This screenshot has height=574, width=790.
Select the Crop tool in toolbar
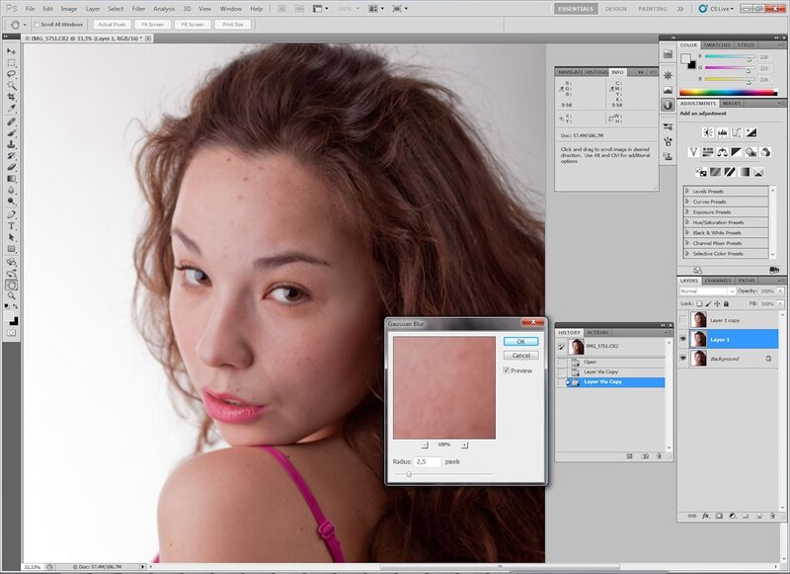click(12, 97)
